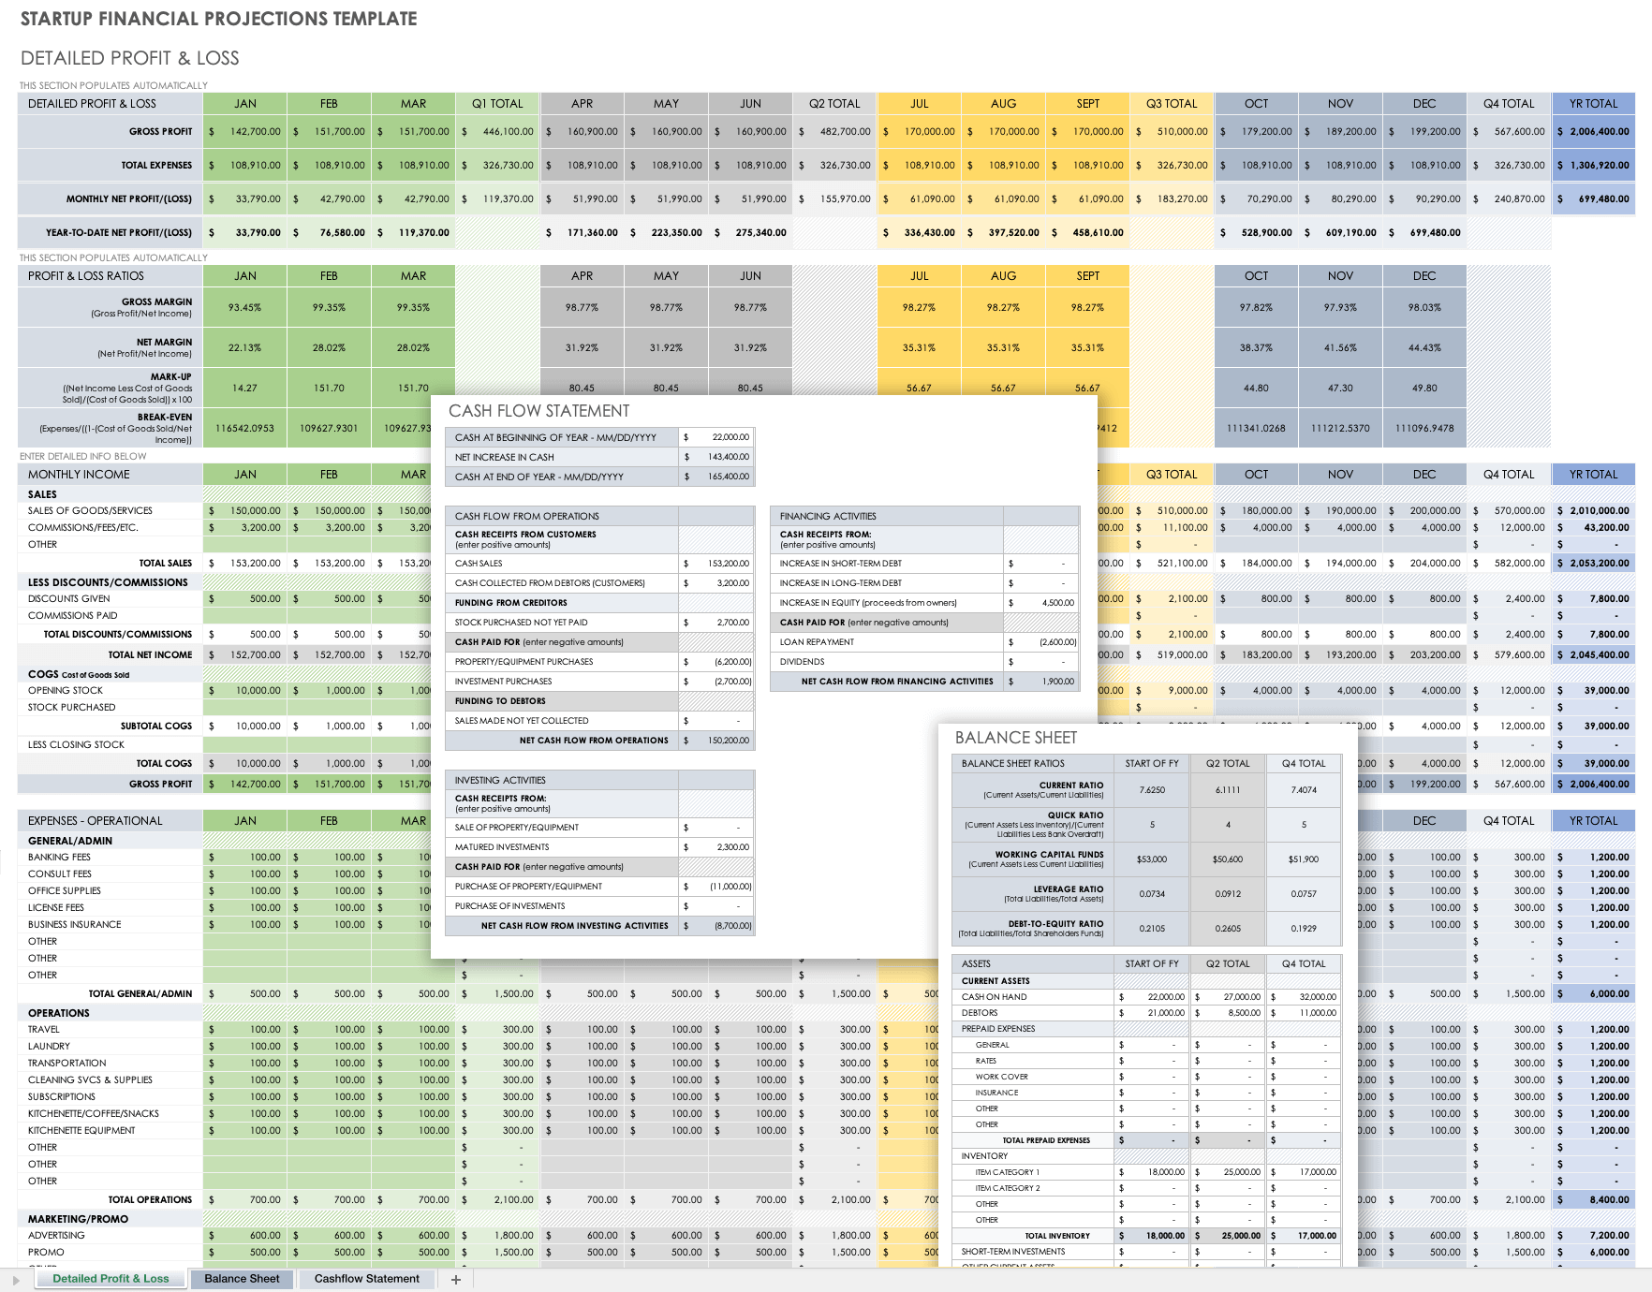Select the DEC year-to-date net profit 699,480.00
The image size is (1652, 1292).
click(1424, 233)
